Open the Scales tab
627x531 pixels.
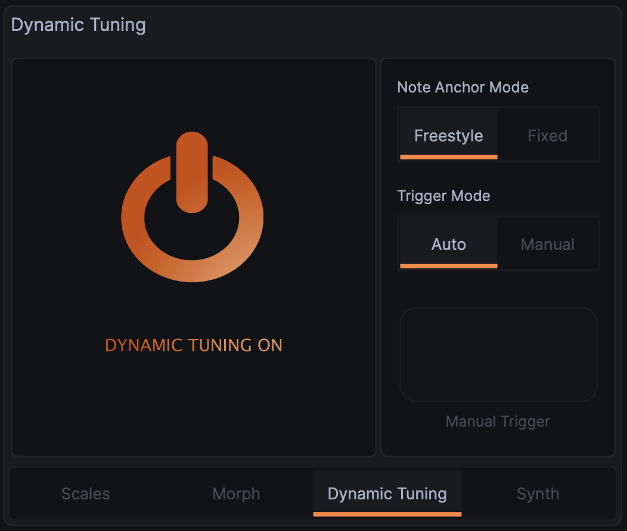click(86, 494)
